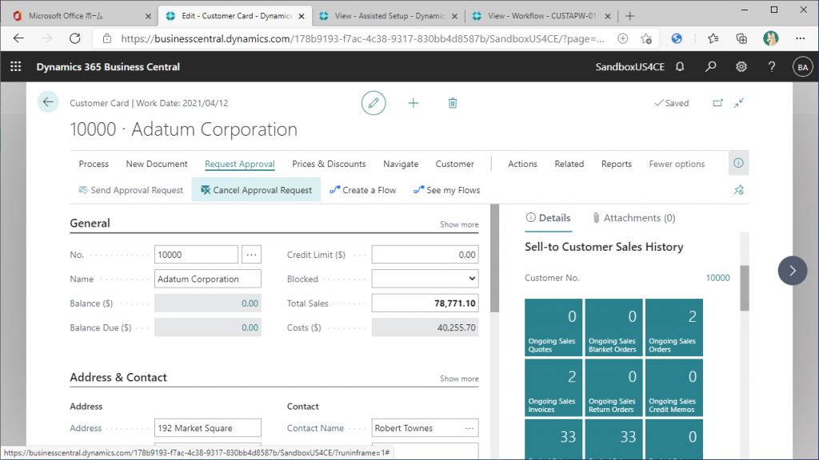
Task: Click Cancel Approval Request button
Action: (256, 190)
